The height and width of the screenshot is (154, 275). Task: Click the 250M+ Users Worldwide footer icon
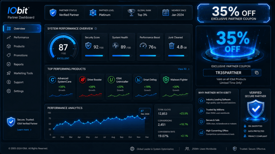coord(187,149)
